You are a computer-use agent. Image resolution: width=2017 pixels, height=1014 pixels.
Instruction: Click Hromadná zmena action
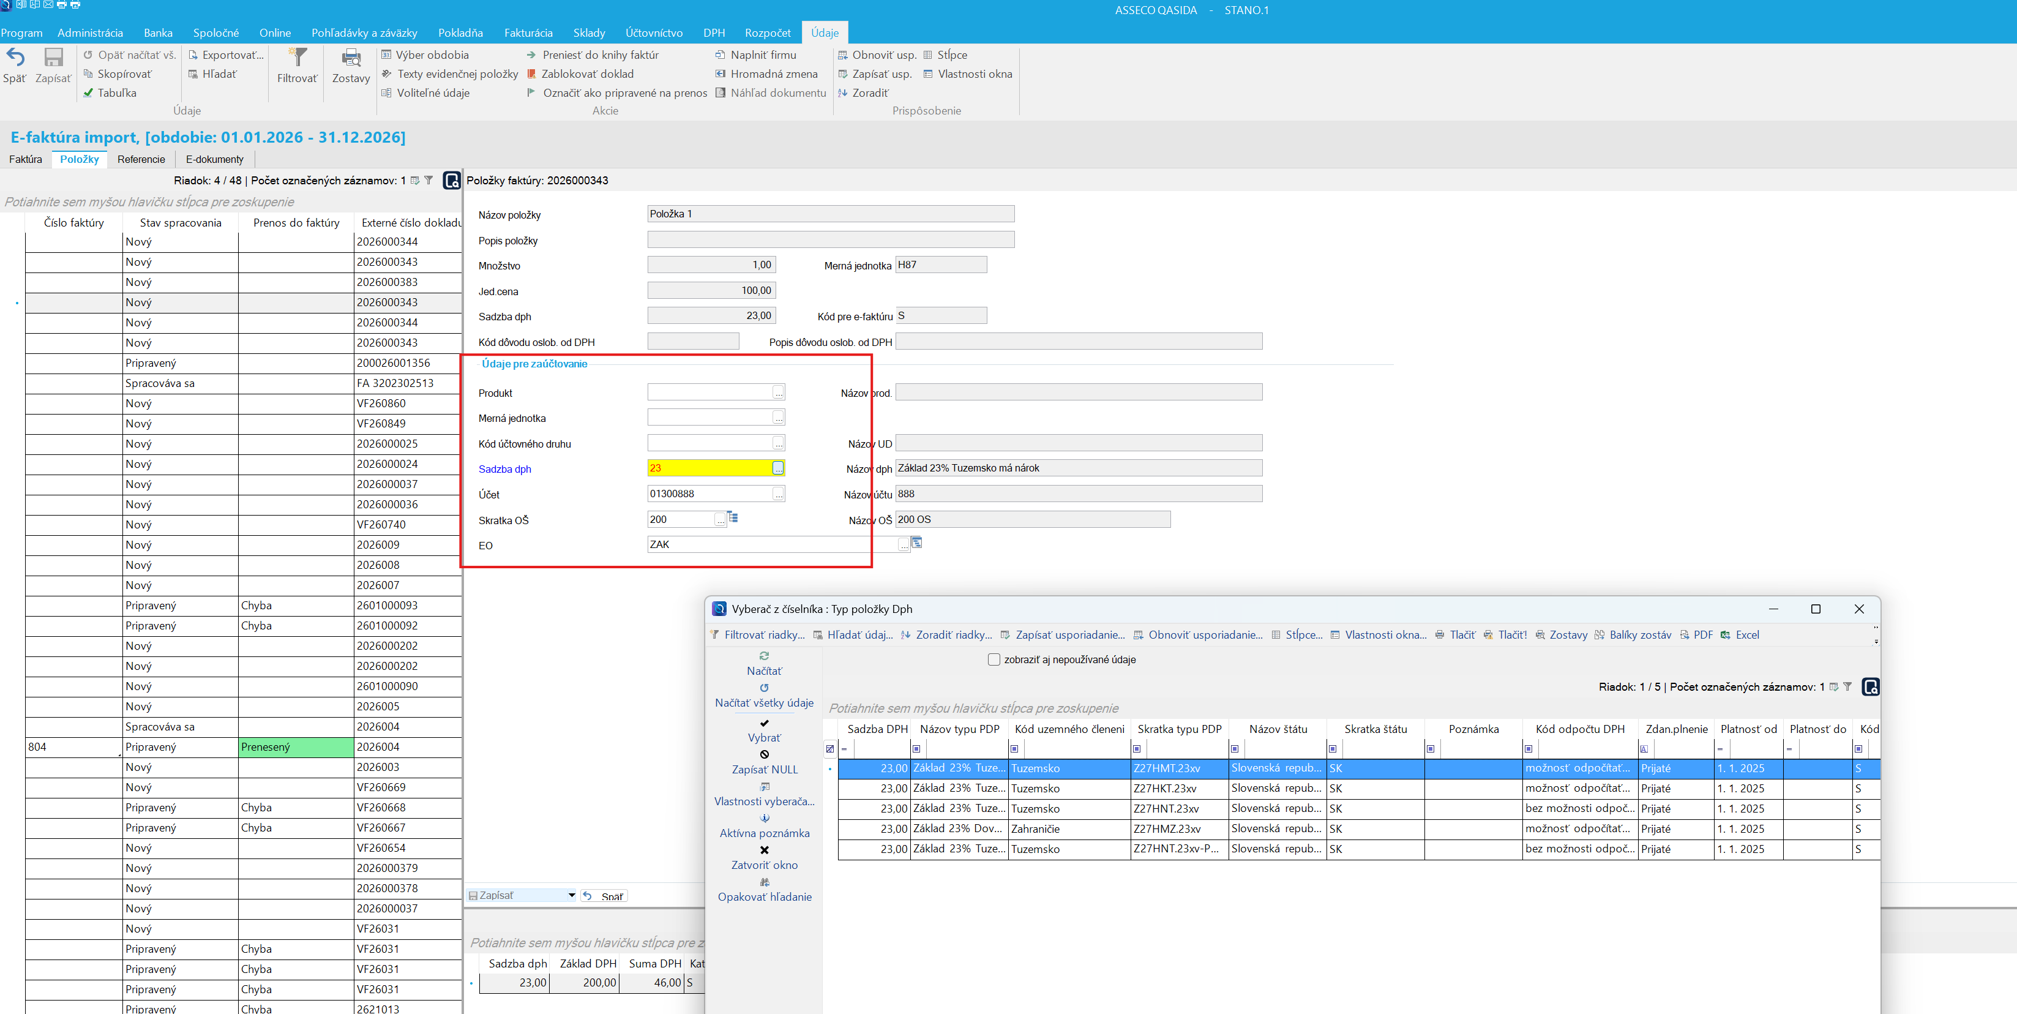766,73
